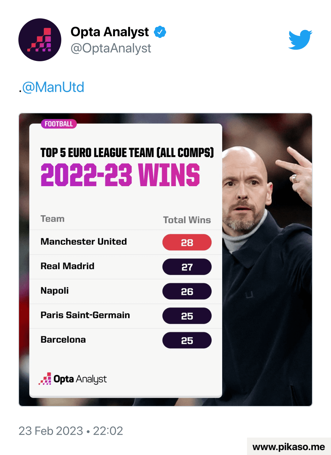Image resolution: width=331 pixels, height=455 pixels.
Task: Click the 27 wins badge for Real Madrid
Action: click(x=187, y=267)
